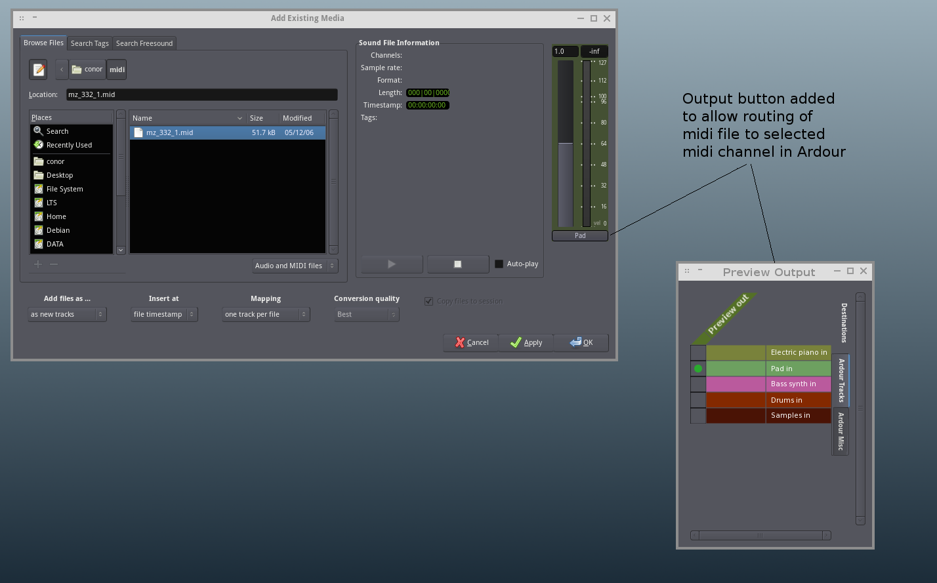Screen dimensions: 937x583
Task: Open the Audio and MIDI files filter dropdown
Action: (x=295, y=266)
